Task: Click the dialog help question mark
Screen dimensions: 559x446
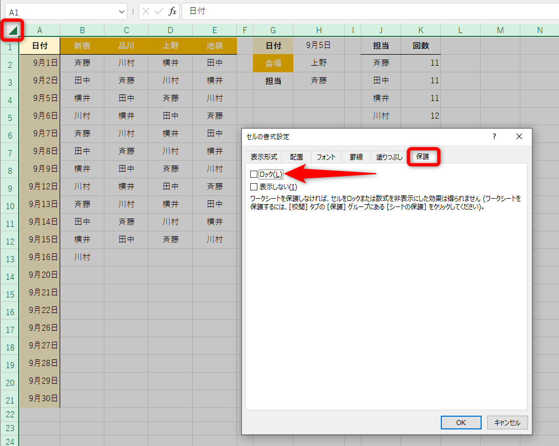Action: coord(494,136)
